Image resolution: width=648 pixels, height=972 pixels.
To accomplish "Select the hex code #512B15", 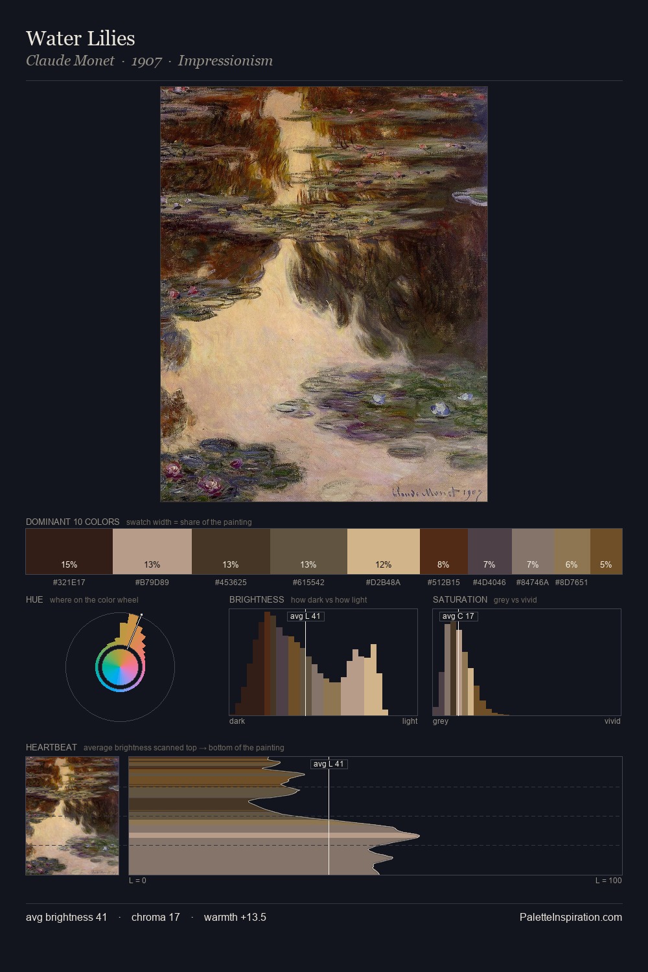I will [444, 583].
